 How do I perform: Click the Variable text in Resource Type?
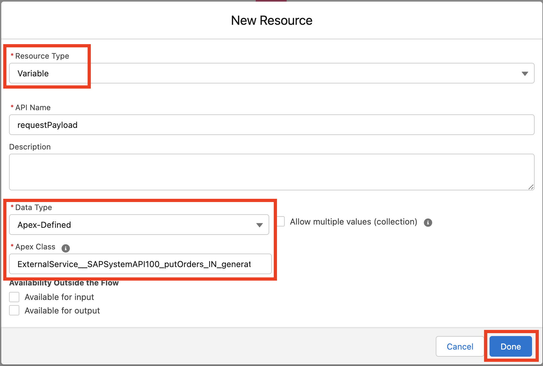pyautogui.click(x=33, y=73)
